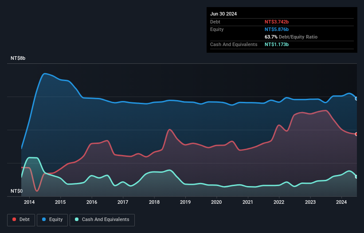Click the 2017 x-axis label
This screenshot has height=233, width=364.
point(123,202)
